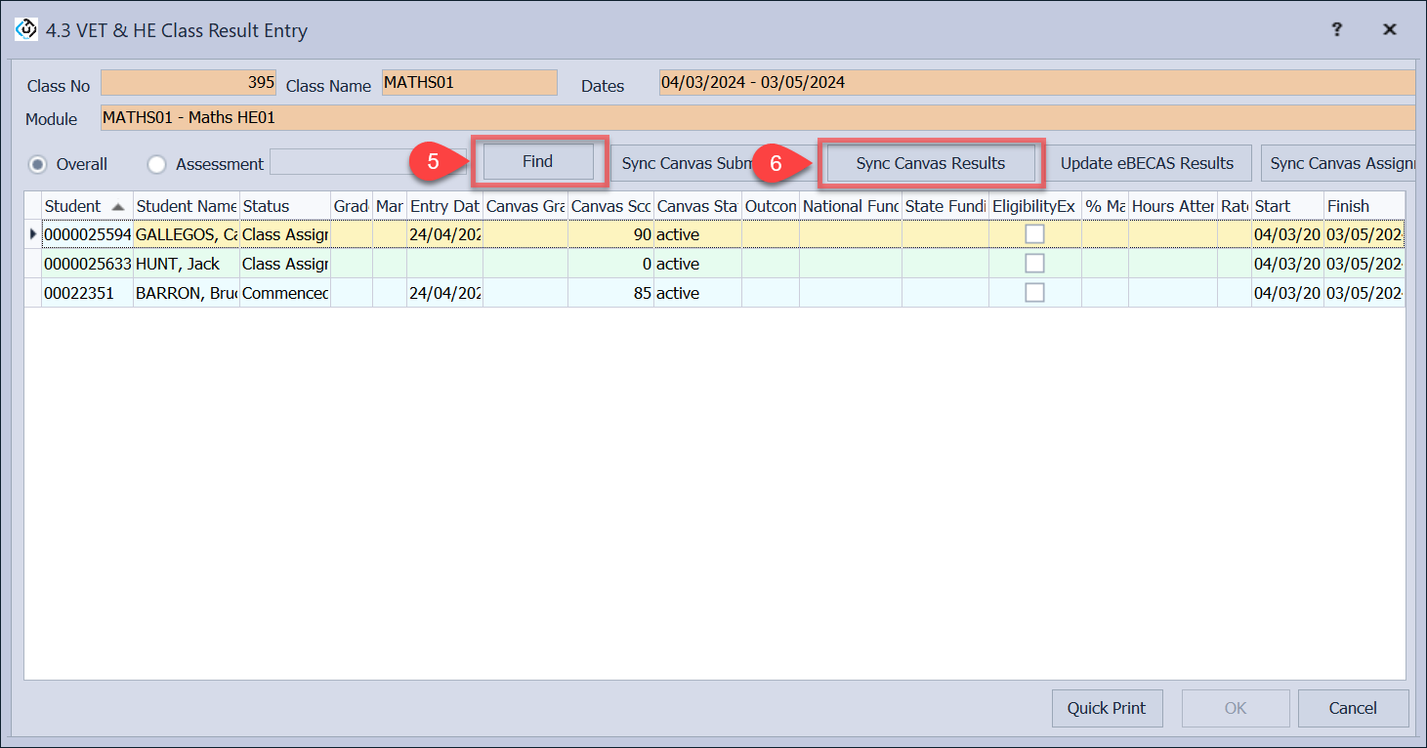1427x748 pixels.
Task: Toggle the EligibilityEx checkbox for HUNT, Jack
Action: tap(1034, 264)
